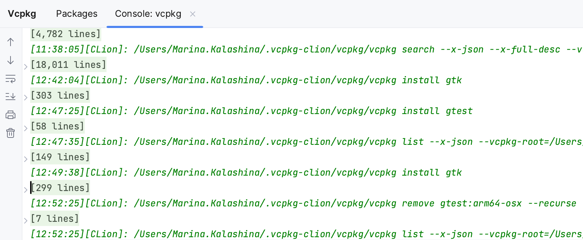The height and width of the screenshot is (240, 583).
Task: Click the [18,011 lines] placeholder text
Action: [x=68, y=65]
